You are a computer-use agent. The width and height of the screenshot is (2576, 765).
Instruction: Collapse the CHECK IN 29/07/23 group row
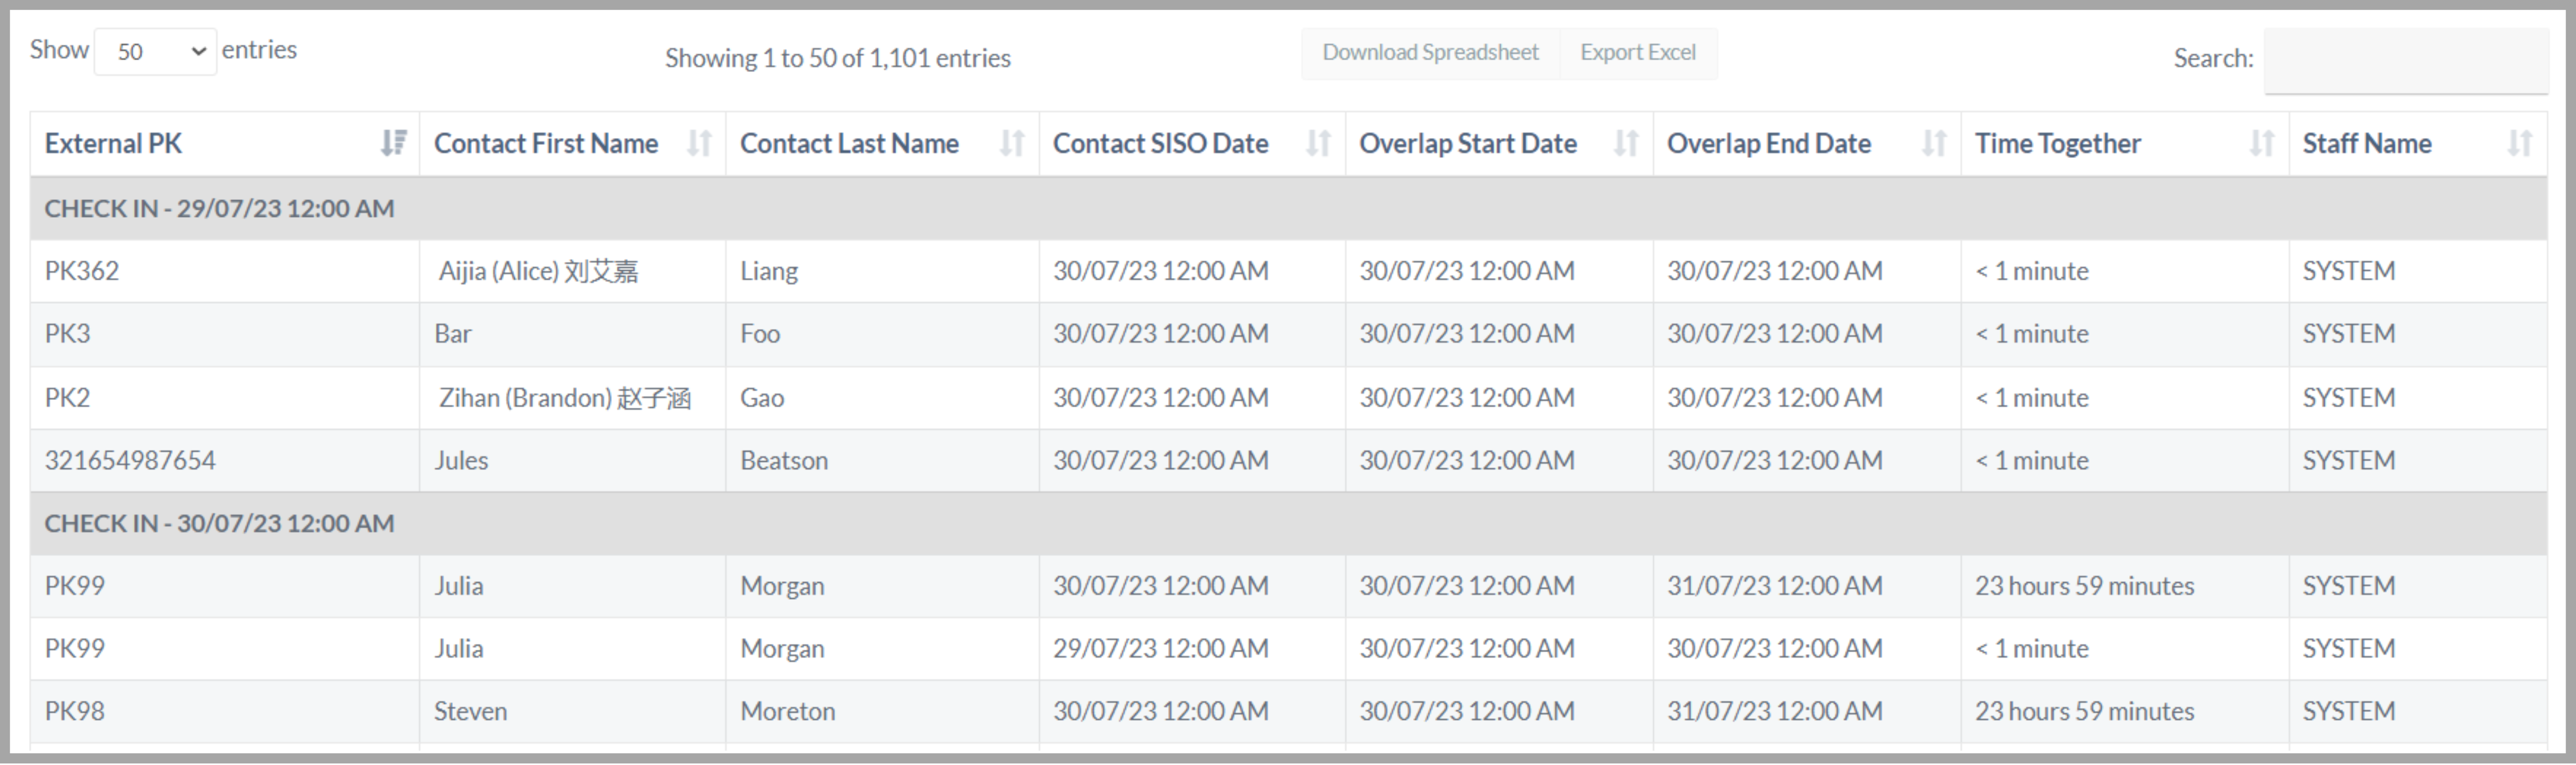219,208
